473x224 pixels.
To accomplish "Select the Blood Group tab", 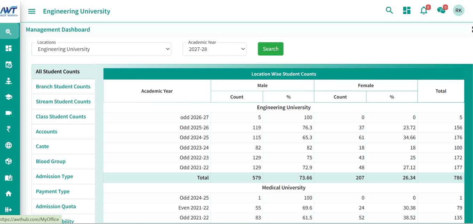I will (x=51, y=161).
